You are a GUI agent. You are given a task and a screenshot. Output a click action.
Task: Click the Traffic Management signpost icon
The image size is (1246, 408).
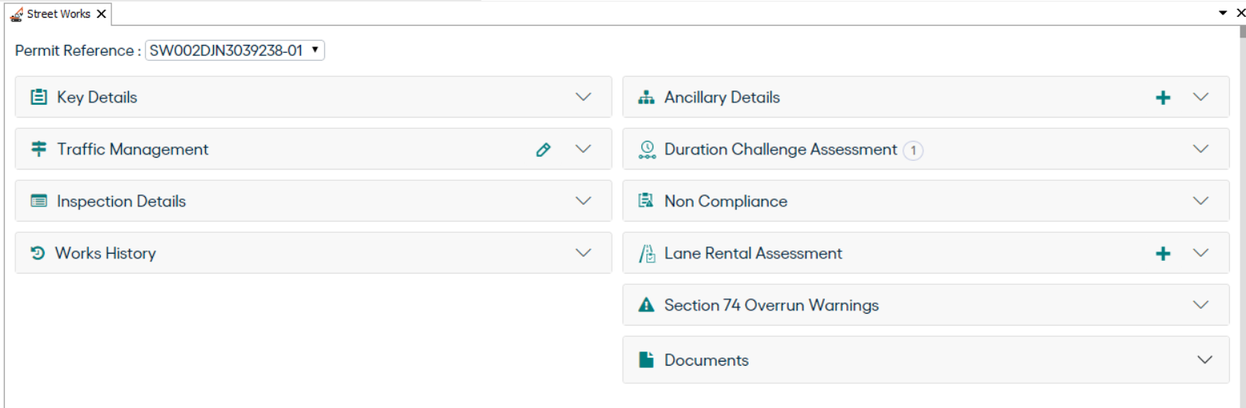click(38, 150)
